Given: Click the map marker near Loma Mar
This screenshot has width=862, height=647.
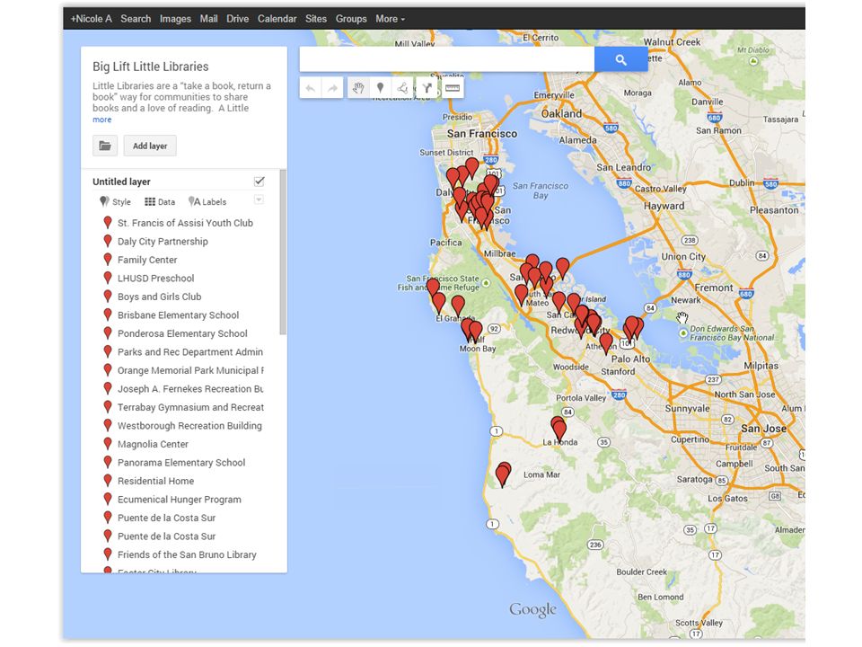Looking at the screenshot, I should tap(503, 474).
